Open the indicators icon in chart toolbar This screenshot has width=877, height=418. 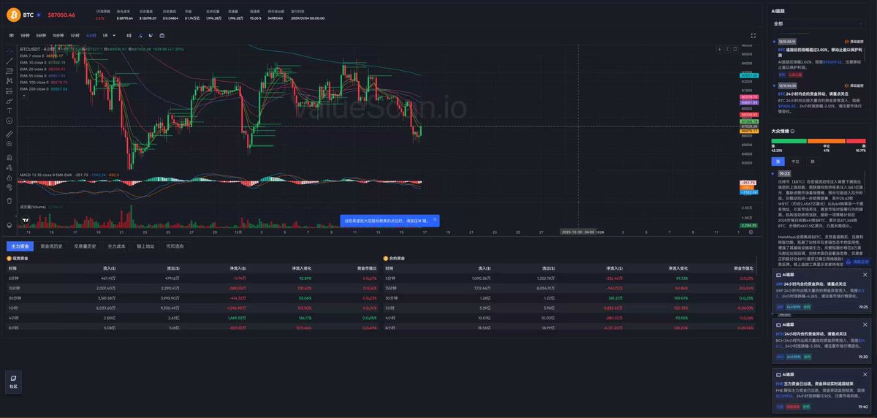tap(140, 35)
